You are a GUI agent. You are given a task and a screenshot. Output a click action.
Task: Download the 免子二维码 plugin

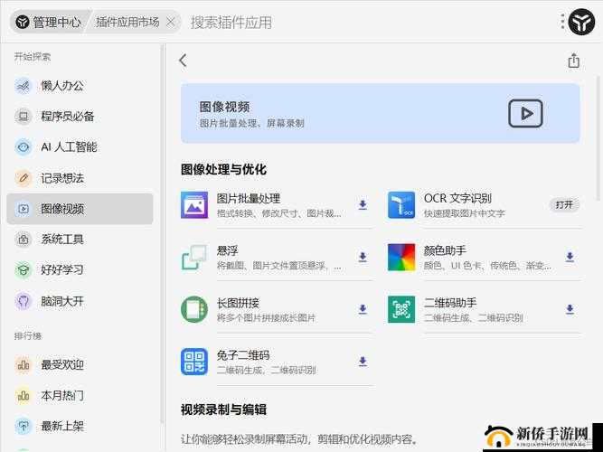tap(363, 362)
